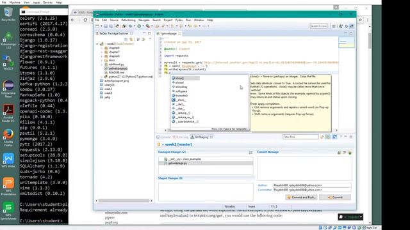Viewport: 410px width, 230px height.
Task: Open Eclipse Java Neon desktop shortcut
Action: click(x=8, y=89)
